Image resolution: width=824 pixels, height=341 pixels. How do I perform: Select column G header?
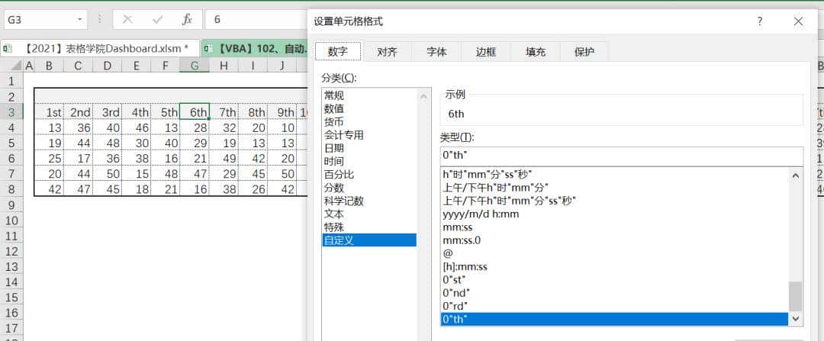(195, 66)
